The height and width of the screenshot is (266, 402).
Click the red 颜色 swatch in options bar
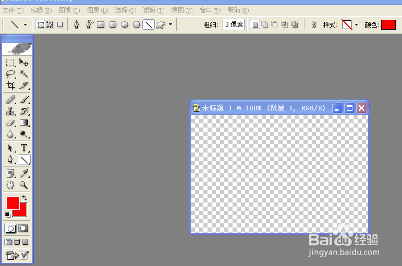388,25
